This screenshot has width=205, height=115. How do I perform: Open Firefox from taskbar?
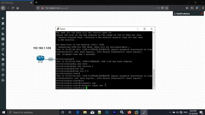pyautogui.click(x=129, y=112)
